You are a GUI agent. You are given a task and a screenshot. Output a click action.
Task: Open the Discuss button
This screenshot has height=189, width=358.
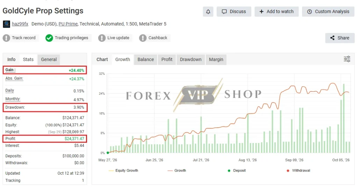tap(234, 12)
